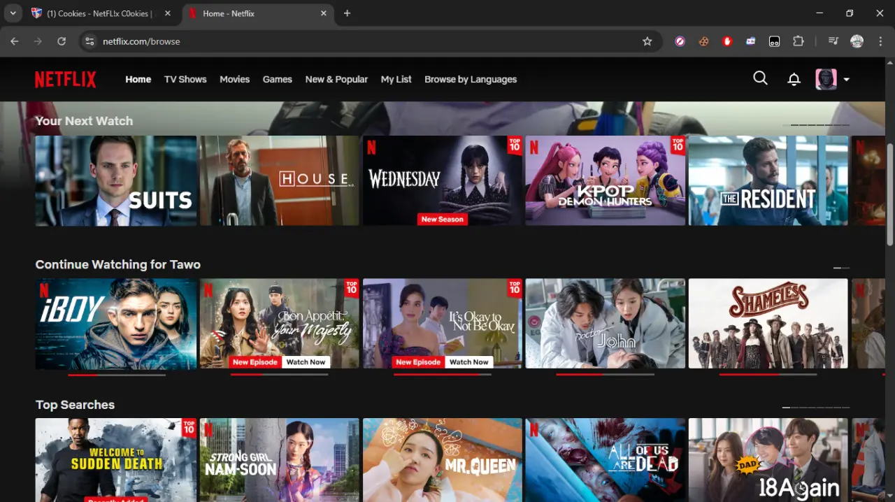This screenshot has height=502, width=895.
Task: Click Watch Now on It's Okay to Not Be Okay
Action: pyautogui.click(x=468, y=362)
